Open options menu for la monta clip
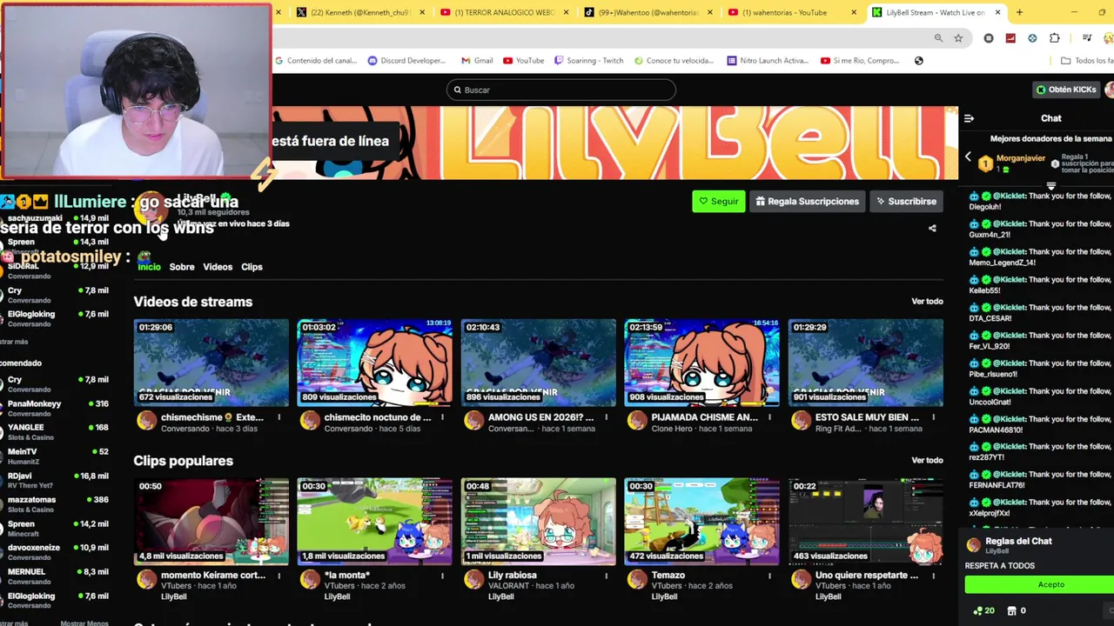 [442, 576]
